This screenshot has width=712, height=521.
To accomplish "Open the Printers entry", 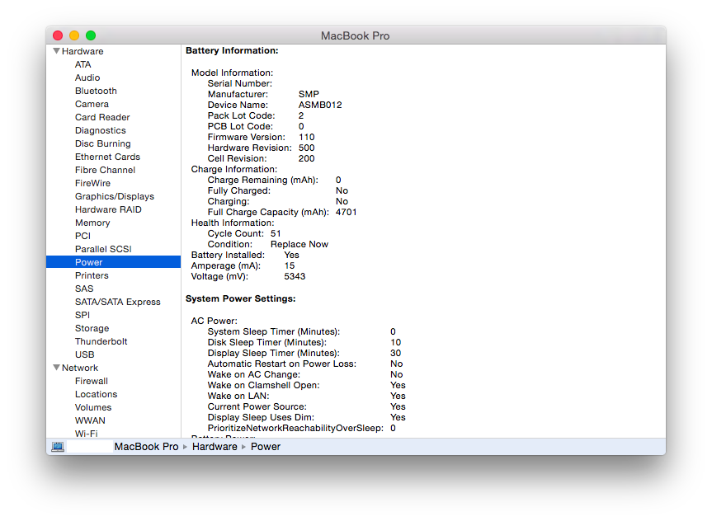I will [x=92, y=275].
